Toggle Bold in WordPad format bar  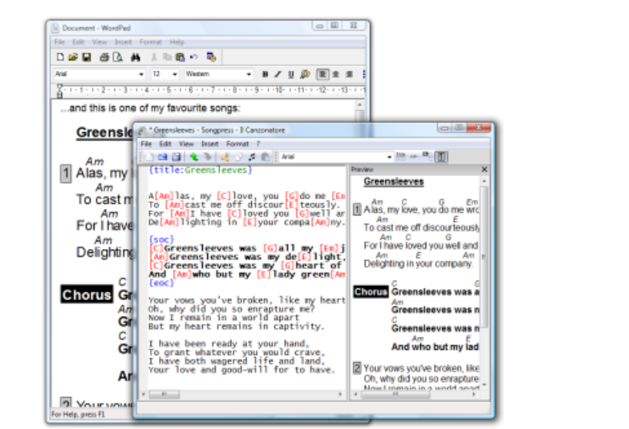tap(265, 75)
